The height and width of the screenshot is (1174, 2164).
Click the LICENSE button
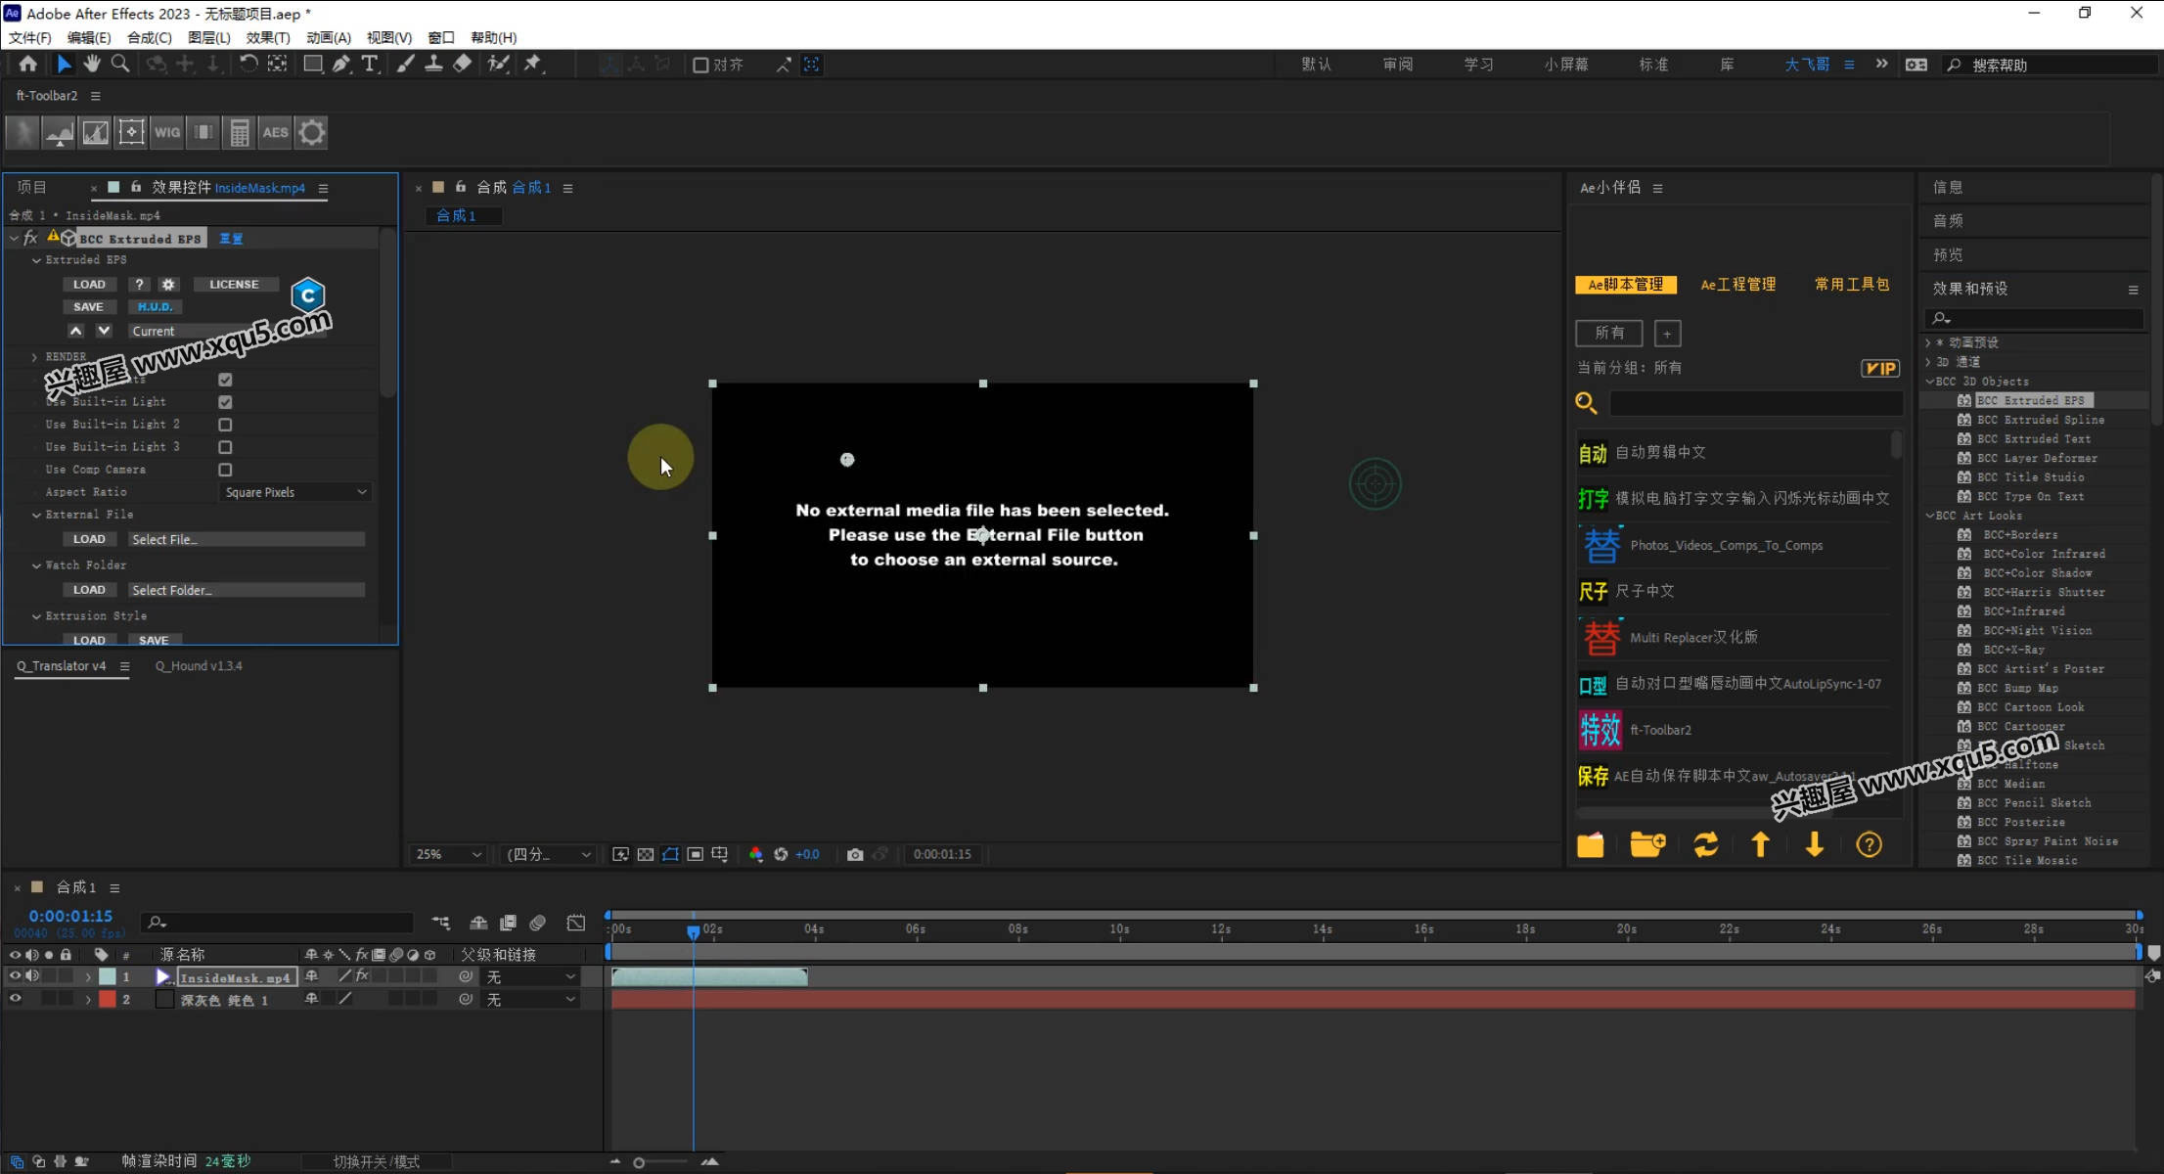point(235,285)
